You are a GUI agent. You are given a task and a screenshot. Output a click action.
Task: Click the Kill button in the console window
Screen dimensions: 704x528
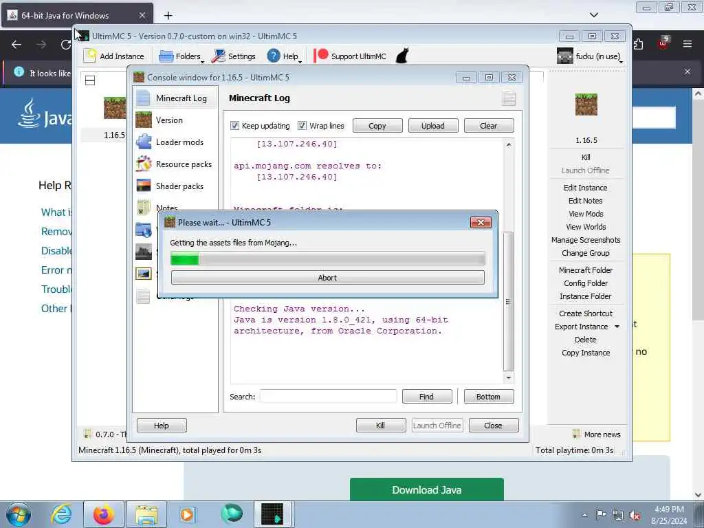click(x=381, y=425)
